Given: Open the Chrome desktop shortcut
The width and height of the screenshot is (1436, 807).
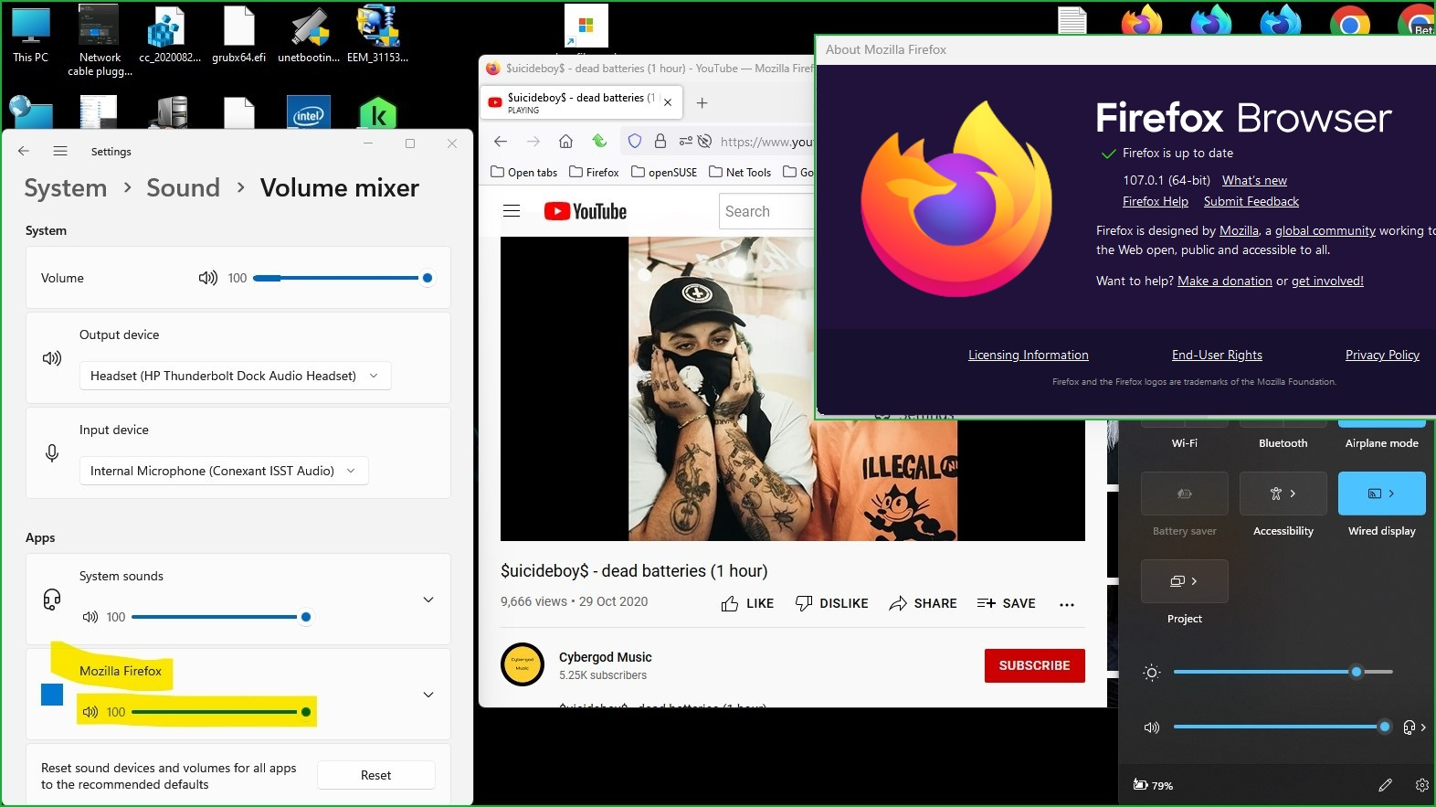Looking at the screenshot, I should (x=1349, y=20).
